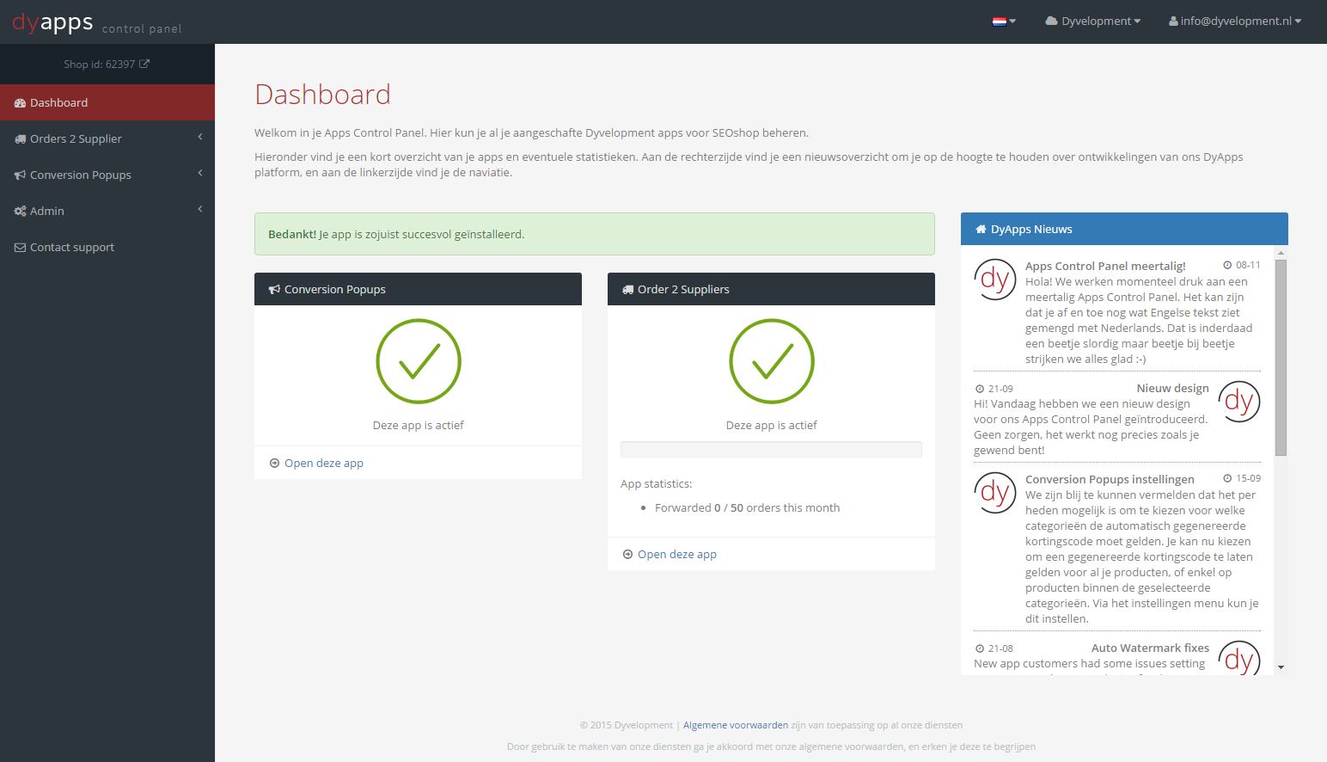
Task: Click 'Nieuw design' news title
Action: [x=1172, y=389]
